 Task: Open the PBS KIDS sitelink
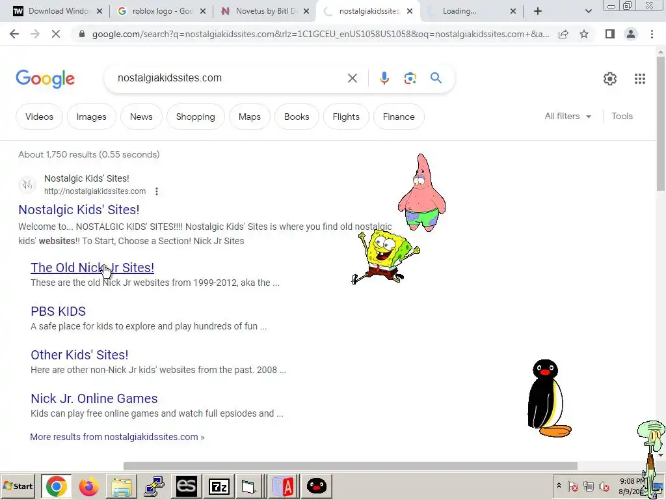(58, 311)
